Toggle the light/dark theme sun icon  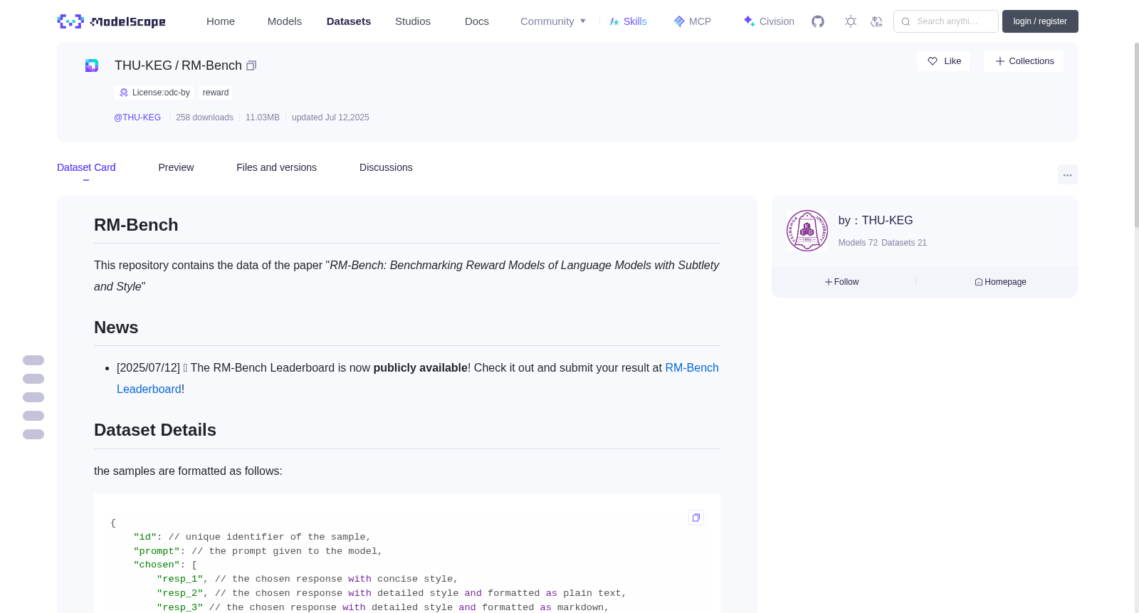851,21
